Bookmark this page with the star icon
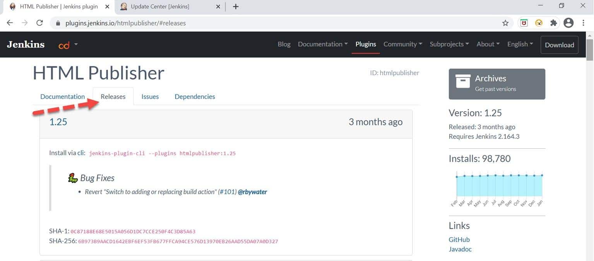The width and height of the screenshot is (594, 261). click(505, 23)
